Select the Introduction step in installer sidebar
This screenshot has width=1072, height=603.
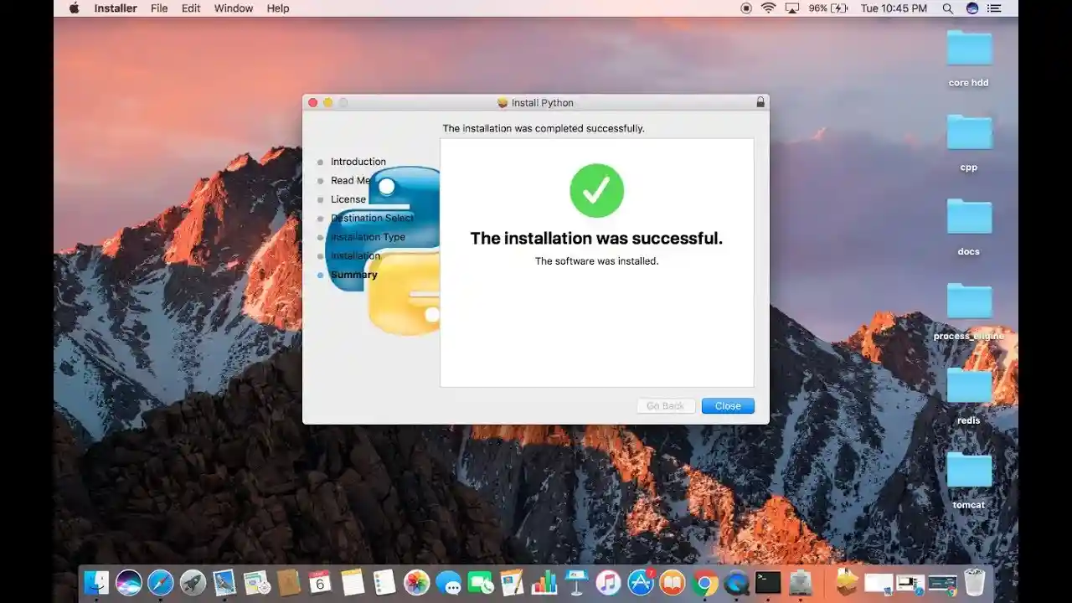[358, 162]
